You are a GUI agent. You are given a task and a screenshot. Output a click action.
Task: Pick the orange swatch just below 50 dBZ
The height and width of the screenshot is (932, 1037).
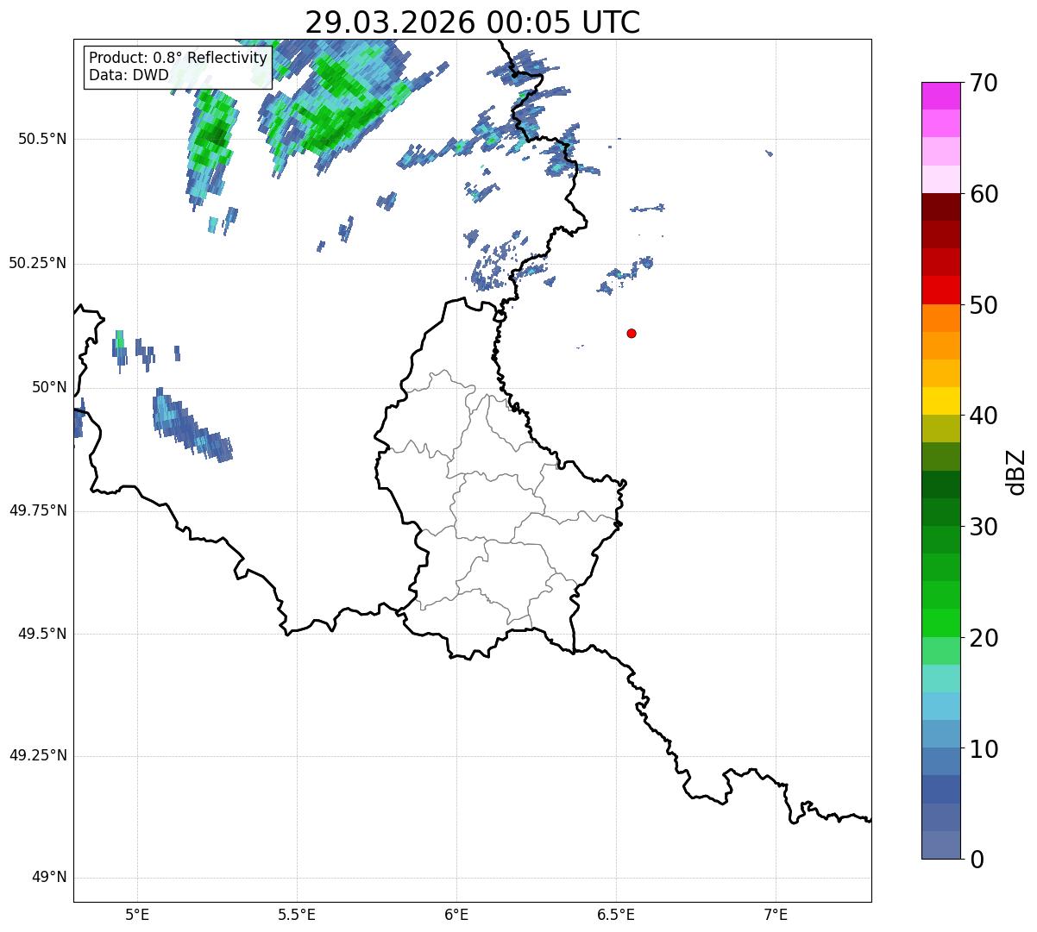pyautogui.click(x=941, y=318)
